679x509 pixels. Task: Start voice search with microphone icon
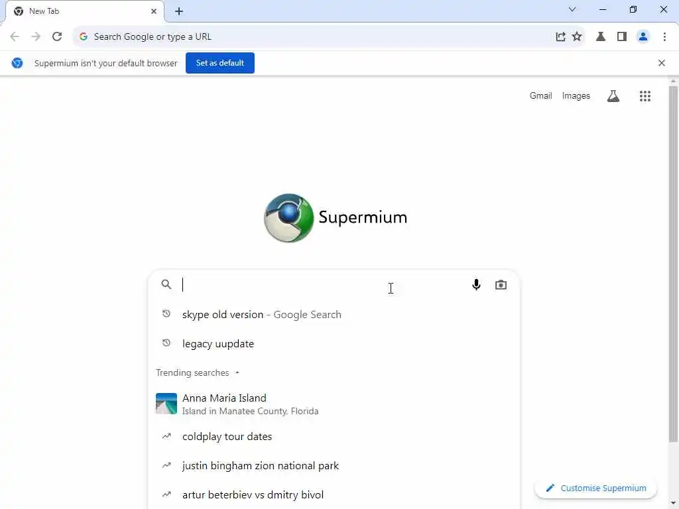(x=476, y=284)
